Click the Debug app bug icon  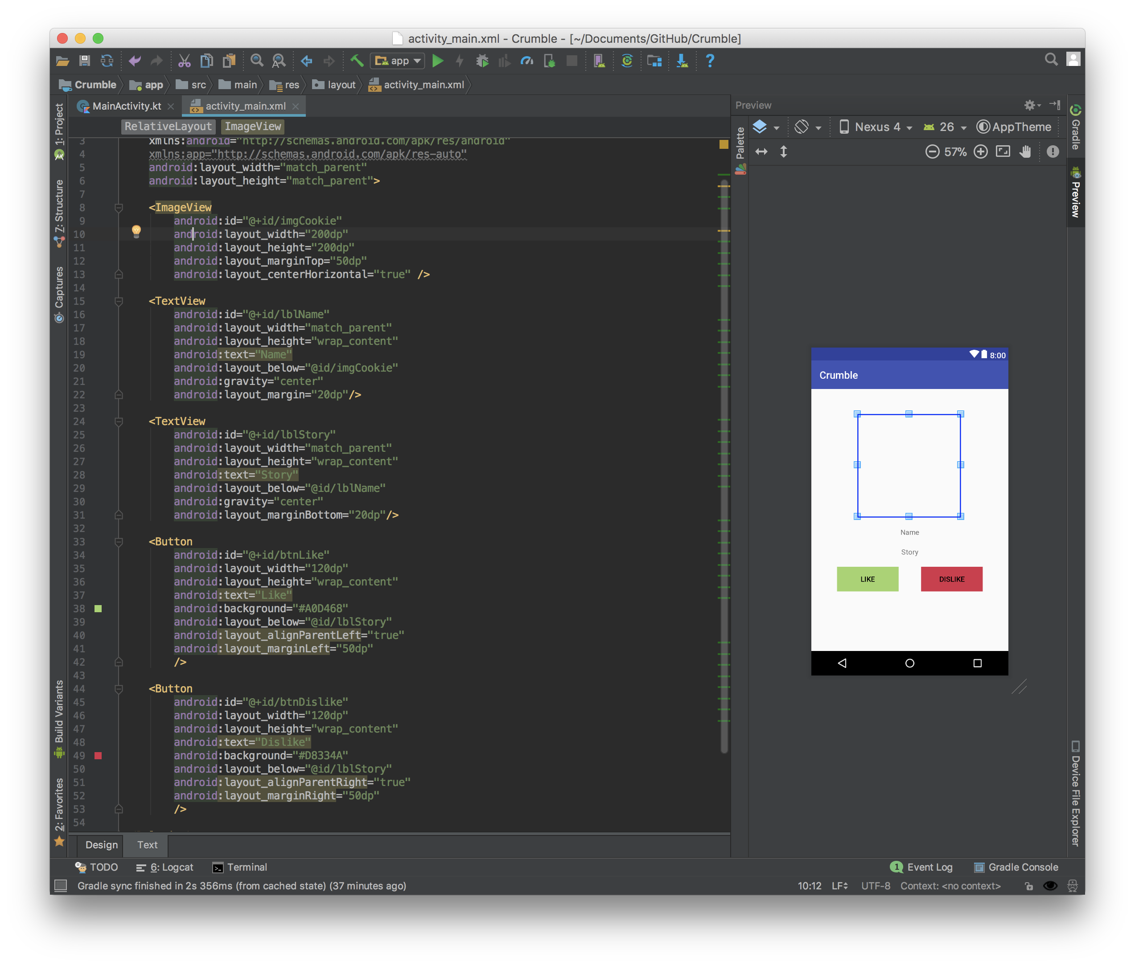[x=482, y=61]
